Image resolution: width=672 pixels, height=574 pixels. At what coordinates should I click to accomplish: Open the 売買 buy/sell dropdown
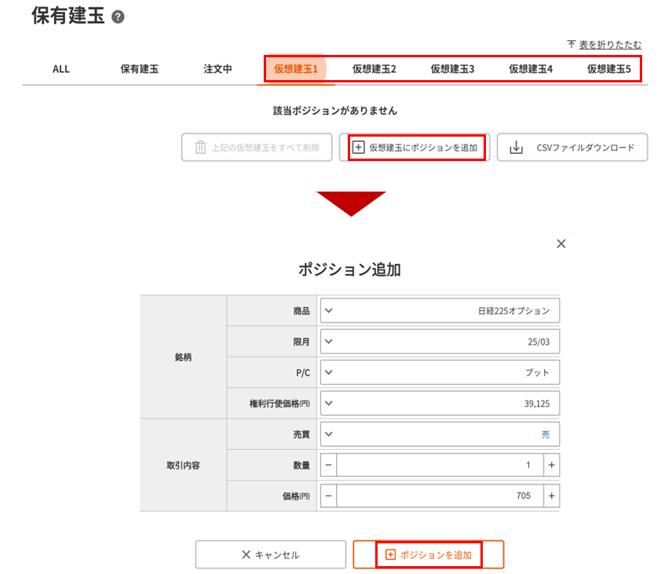tap(327, 433)
